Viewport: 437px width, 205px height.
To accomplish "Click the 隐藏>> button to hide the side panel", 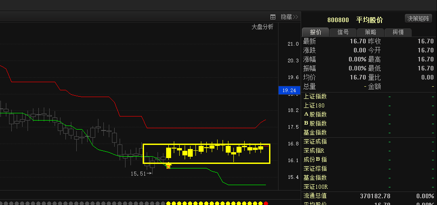I will coord(289,17).
